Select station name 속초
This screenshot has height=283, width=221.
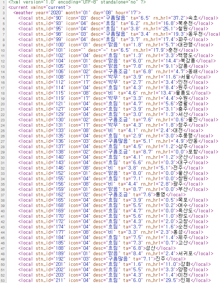(193, 18)
